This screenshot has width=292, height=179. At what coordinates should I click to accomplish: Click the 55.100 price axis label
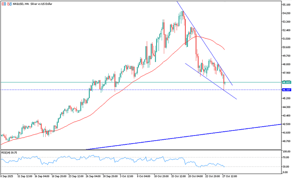tap(286, 5)
